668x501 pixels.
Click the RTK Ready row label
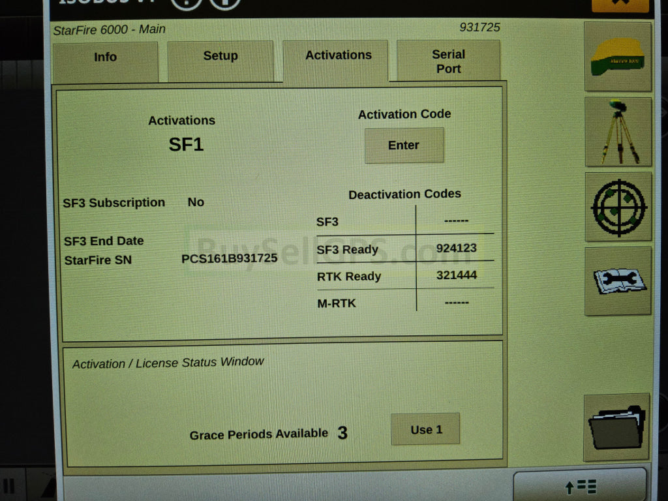click(x=349, y=277)
